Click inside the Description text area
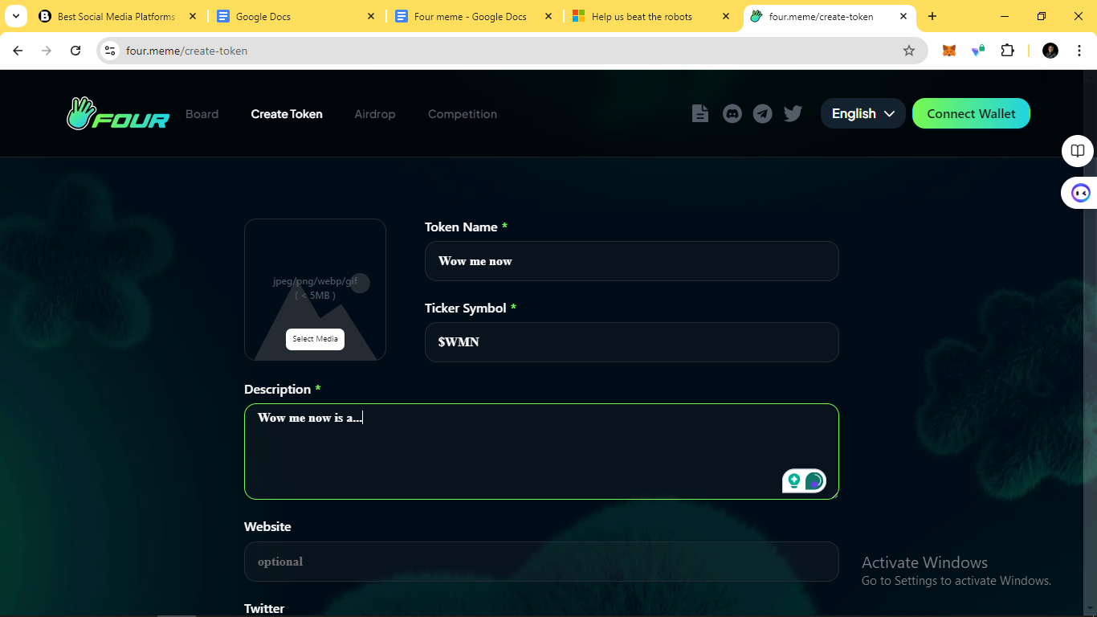The image size is (1097, 617). point(541,452)
